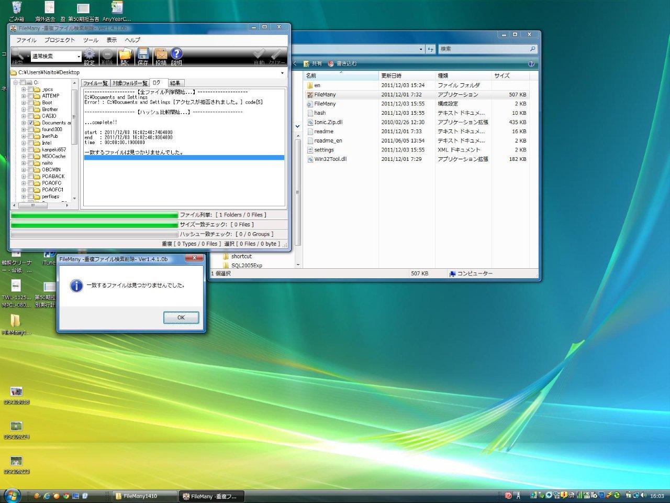Select the DSC05018 desktop image icon
This screenshot has width=670, height=503.
point(17,395)
